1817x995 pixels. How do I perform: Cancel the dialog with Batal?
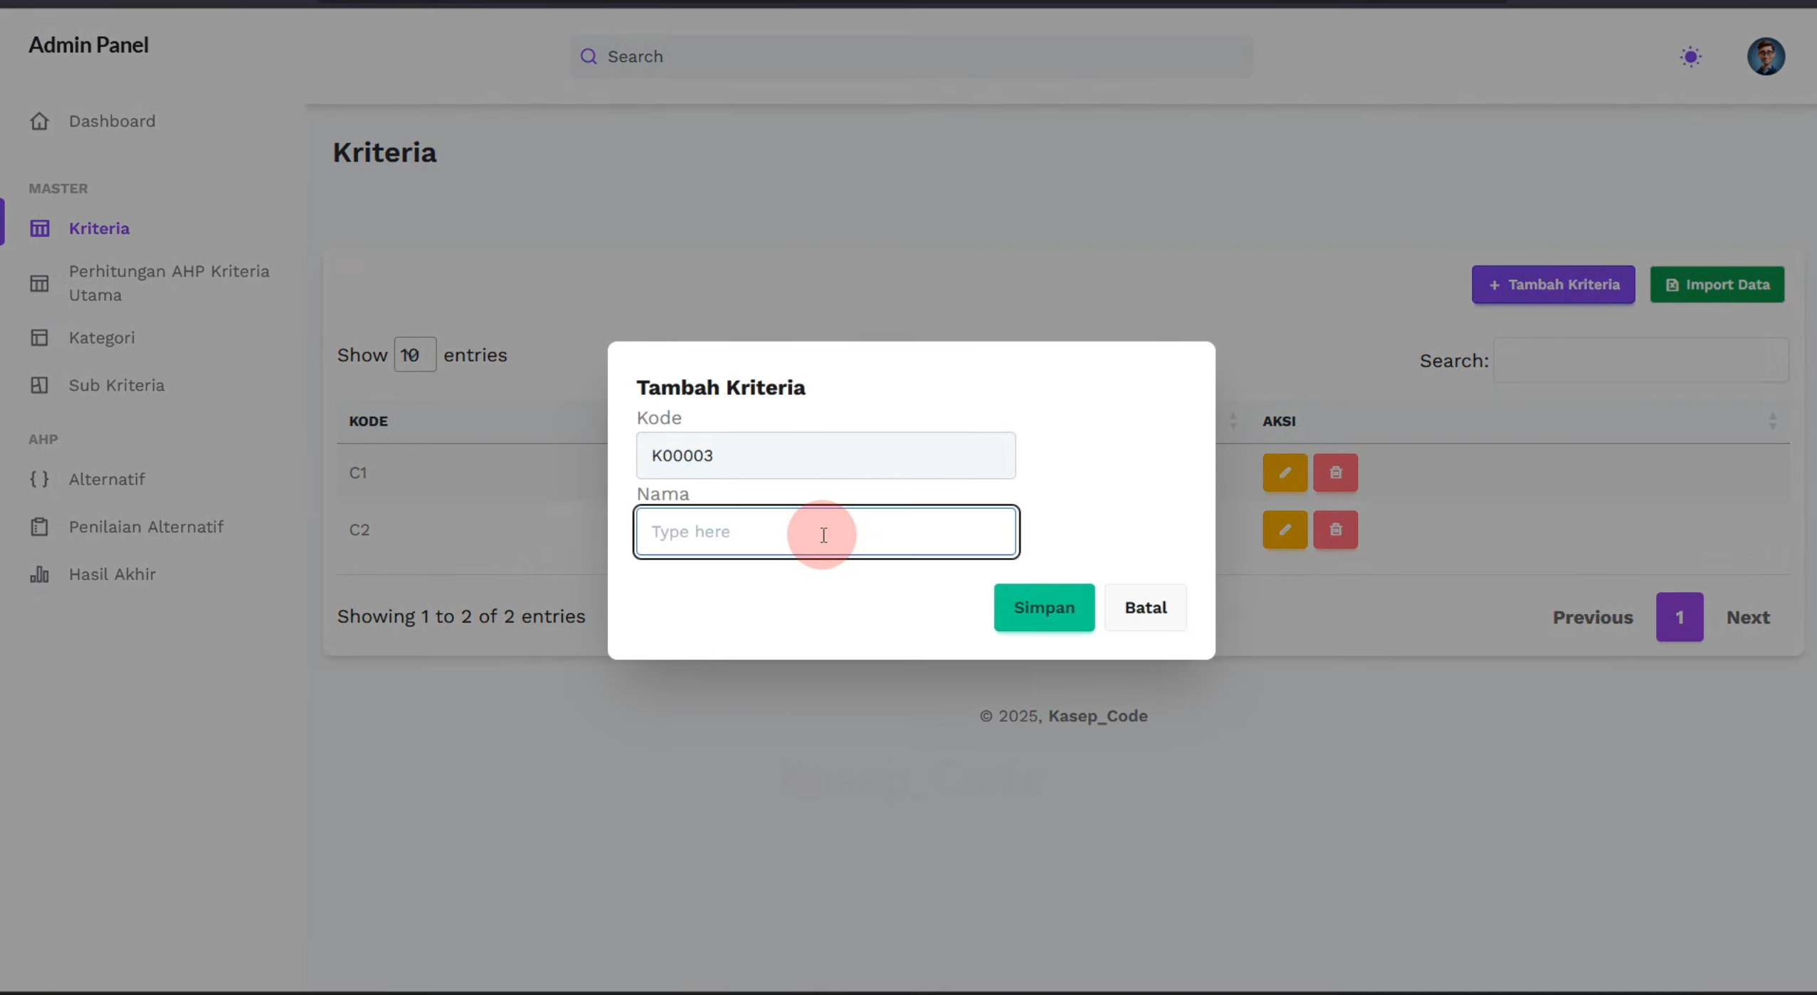click(1145, 608)
